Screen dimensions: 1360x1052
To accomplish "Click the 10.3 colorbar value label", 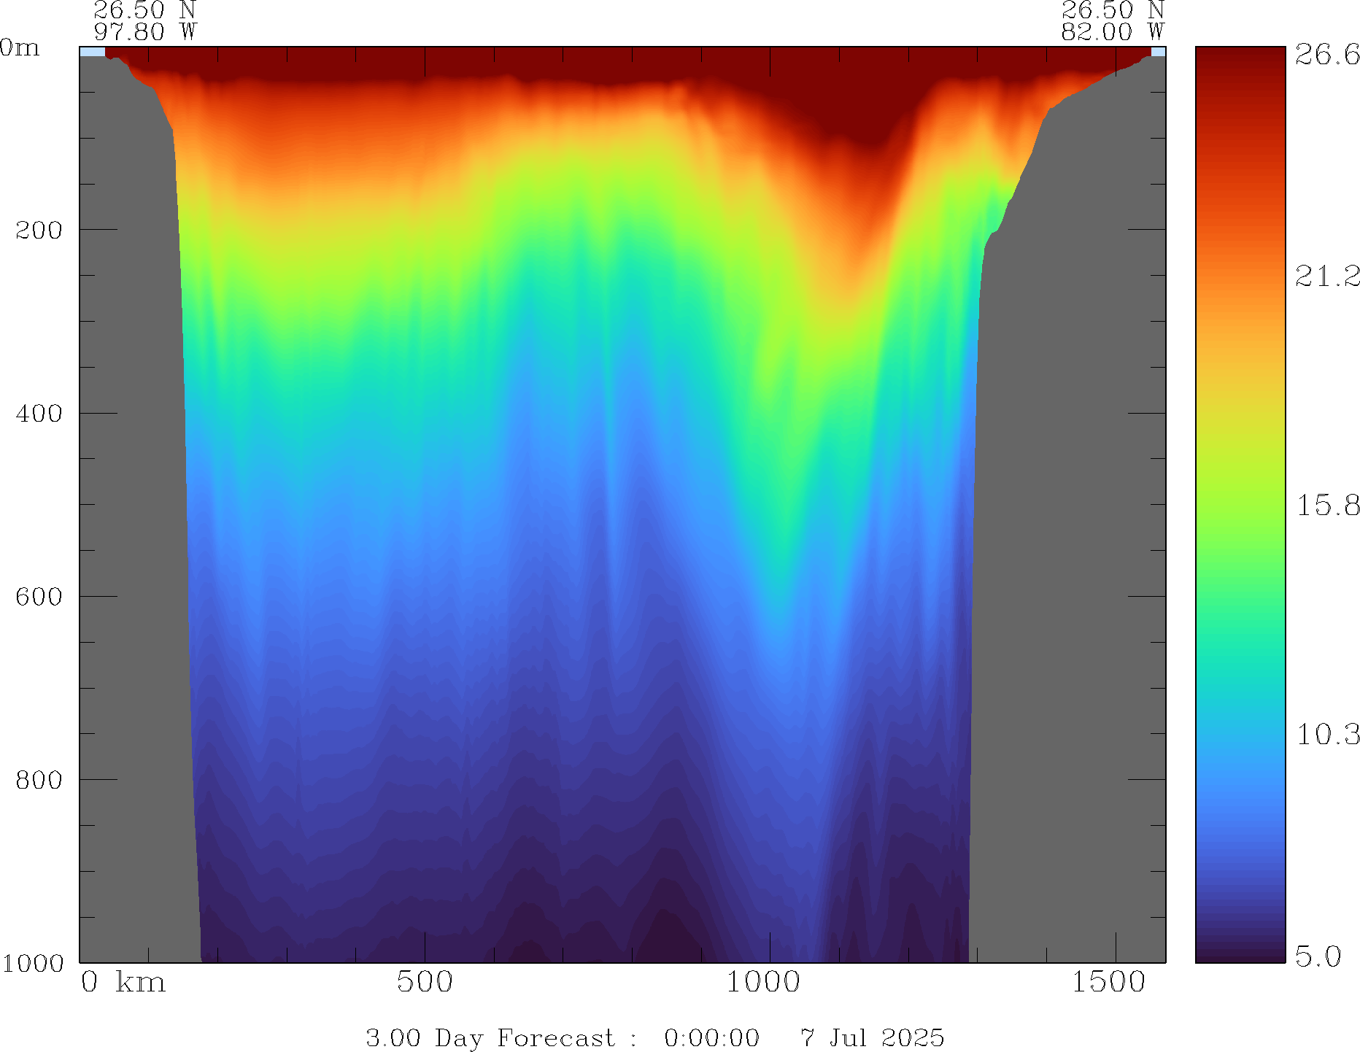I will coord(1327,735).
